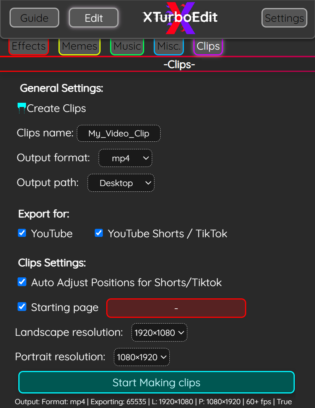
Task: Click the XTurboEdit X logo
Action: [180, 18]
